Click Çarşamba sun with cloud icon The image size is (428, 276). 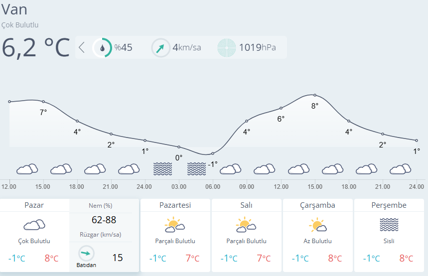[x=317, y=226]
